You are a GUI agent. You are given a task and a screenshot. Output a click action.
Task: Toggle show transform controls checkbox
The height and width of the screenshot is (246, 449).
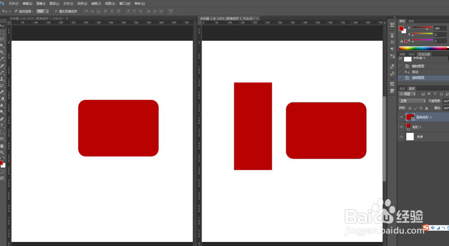(x=56, y=12)
